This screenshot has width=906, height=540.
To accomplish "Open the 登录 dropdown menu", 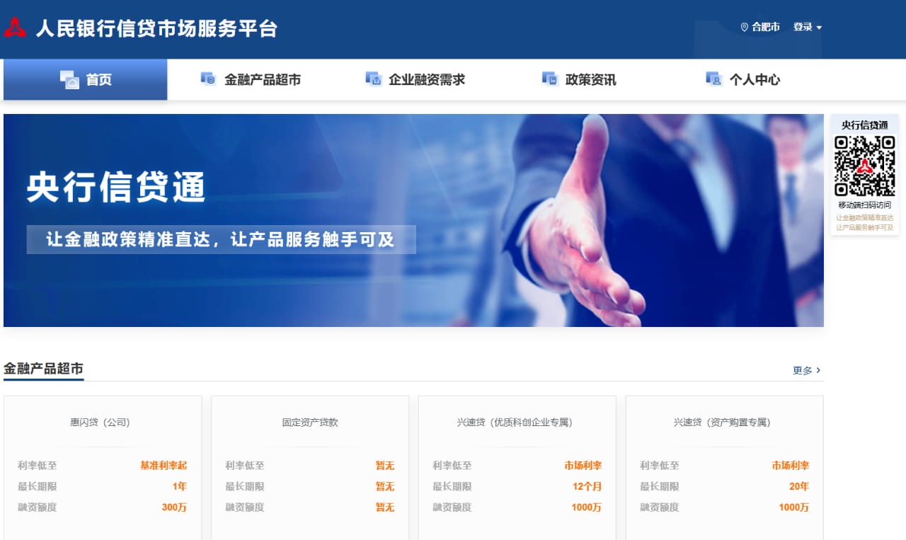I will 807,28.
